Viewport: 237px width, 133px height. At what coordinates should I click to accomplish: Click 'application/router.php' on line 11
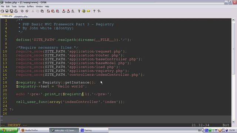pos(94,55)
